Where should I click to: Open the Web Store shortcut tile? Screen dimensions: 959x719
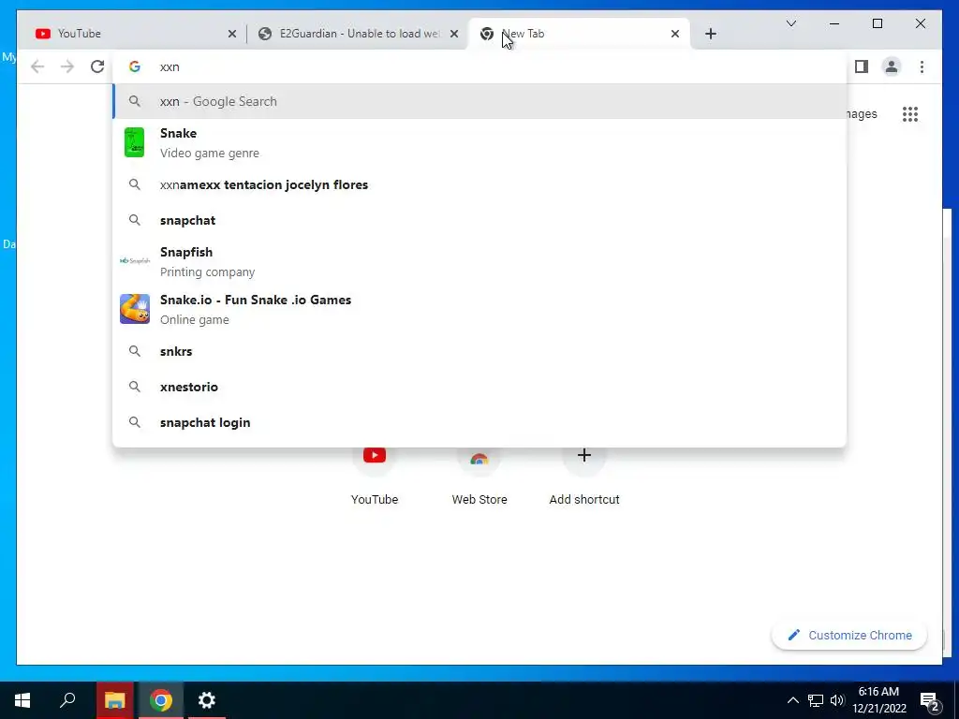tap(479, 476)
